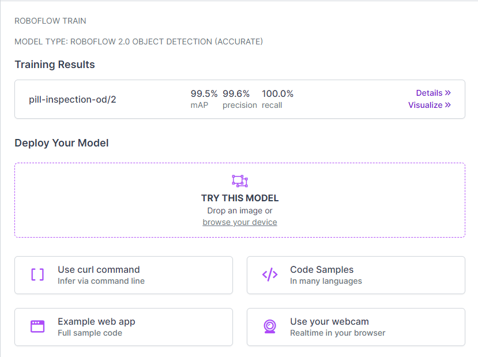Click the Example web app card
The height and width of the screenshot is (357, 478).
(123, 327)
